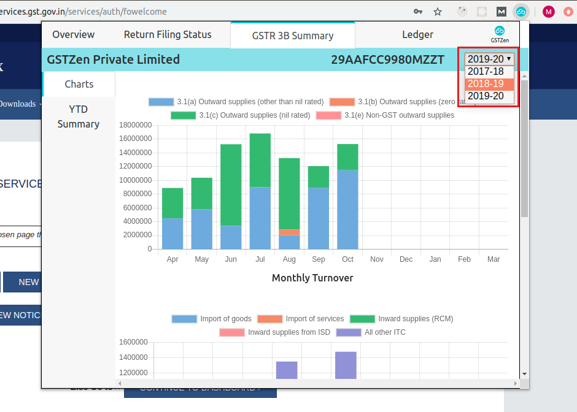Open the YTD Summary side tab
The height and width of the screenshot is (412, 577).
pos(79,116)
